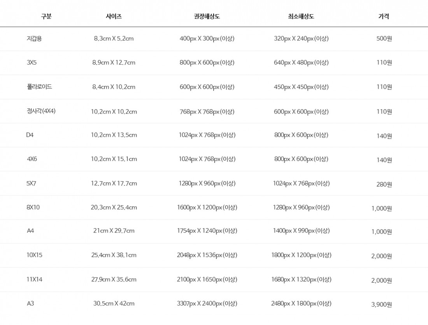This screenshot has height=325, width=428.
Task: Select the 8X10 row label
Action: (33, 207)
